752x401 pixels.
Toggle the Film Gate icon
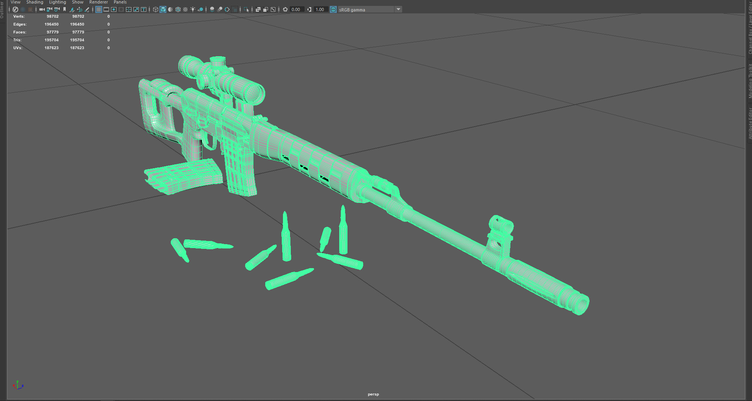106,9
